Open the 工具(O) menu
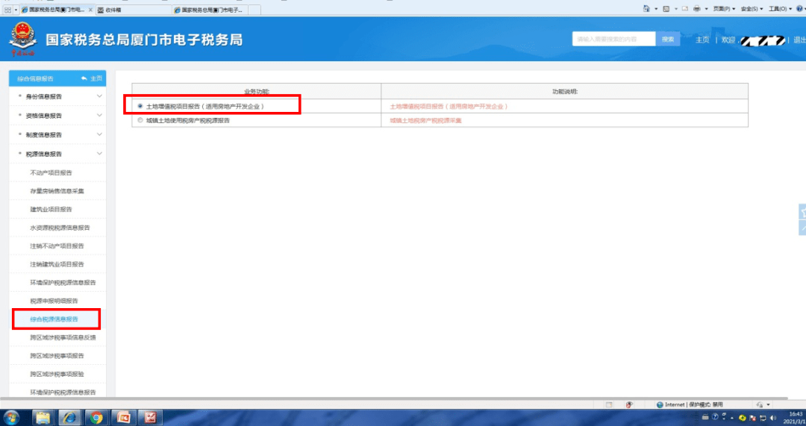806x426 pixels. tap(780, 9)
